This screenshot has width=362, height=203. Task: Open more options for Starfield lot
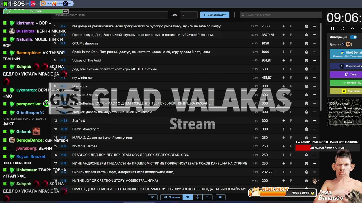pyautogui.click(x=314, y=121)
